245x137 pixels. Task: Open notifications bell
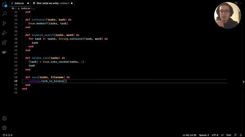[241, 135]
